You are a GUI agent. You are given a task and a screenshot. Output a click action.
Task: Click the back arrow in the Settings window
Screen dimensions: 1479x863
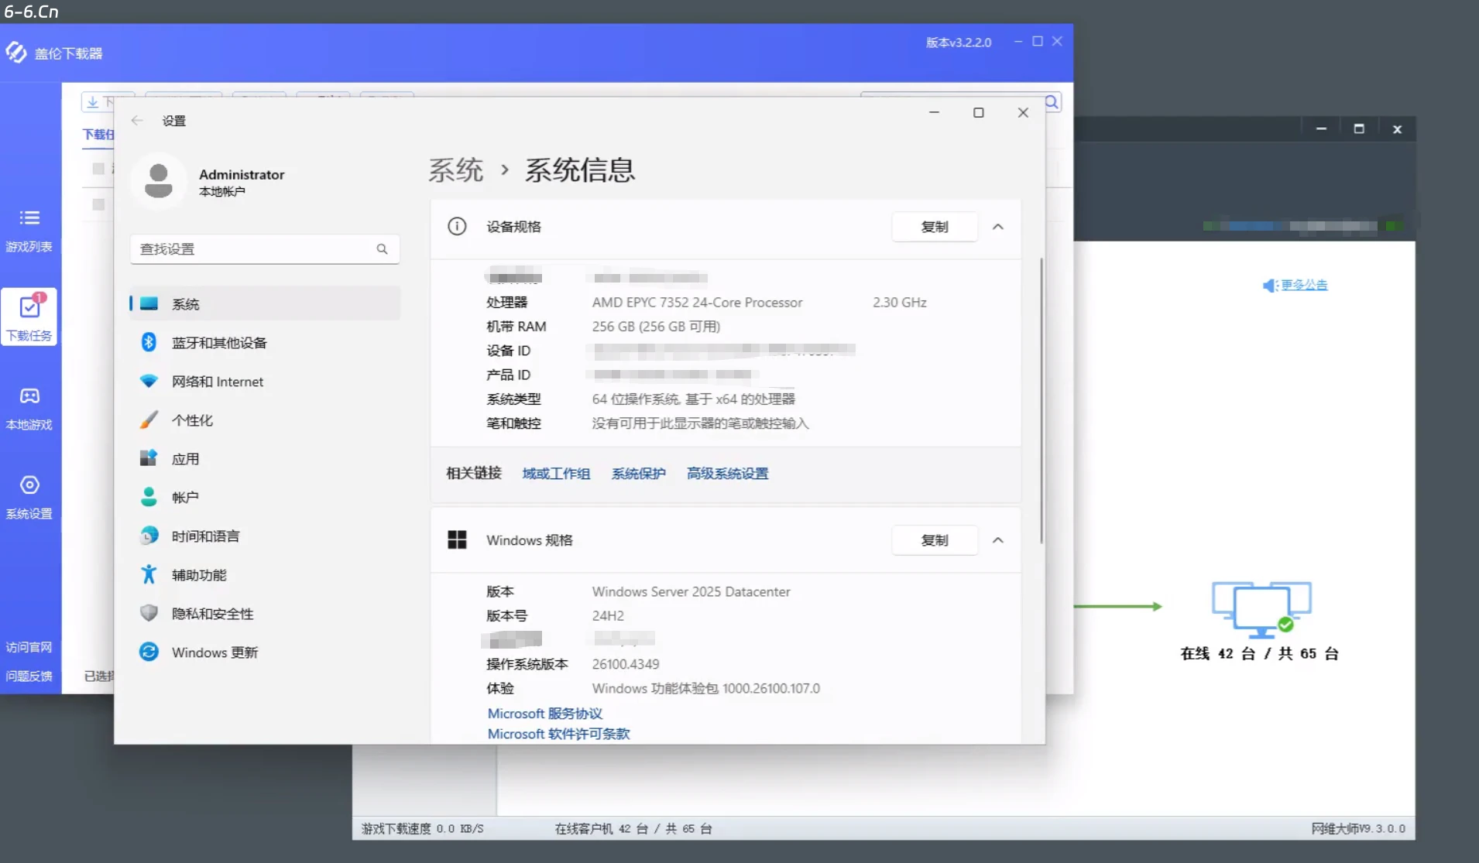point(137,121)
